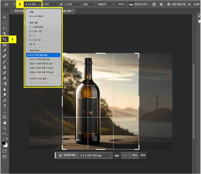Activate the Eraser tool

tap(5, 78)
